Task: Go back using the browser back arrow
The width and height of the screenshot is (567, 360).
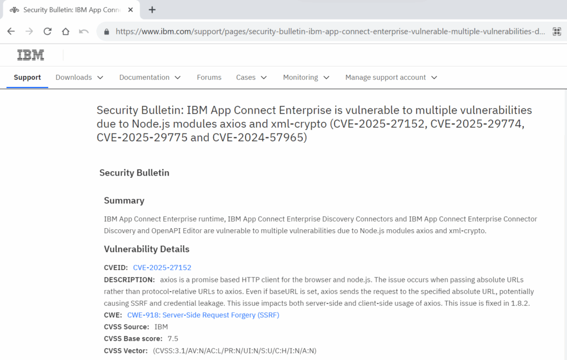Action: (x=11, y=32)
